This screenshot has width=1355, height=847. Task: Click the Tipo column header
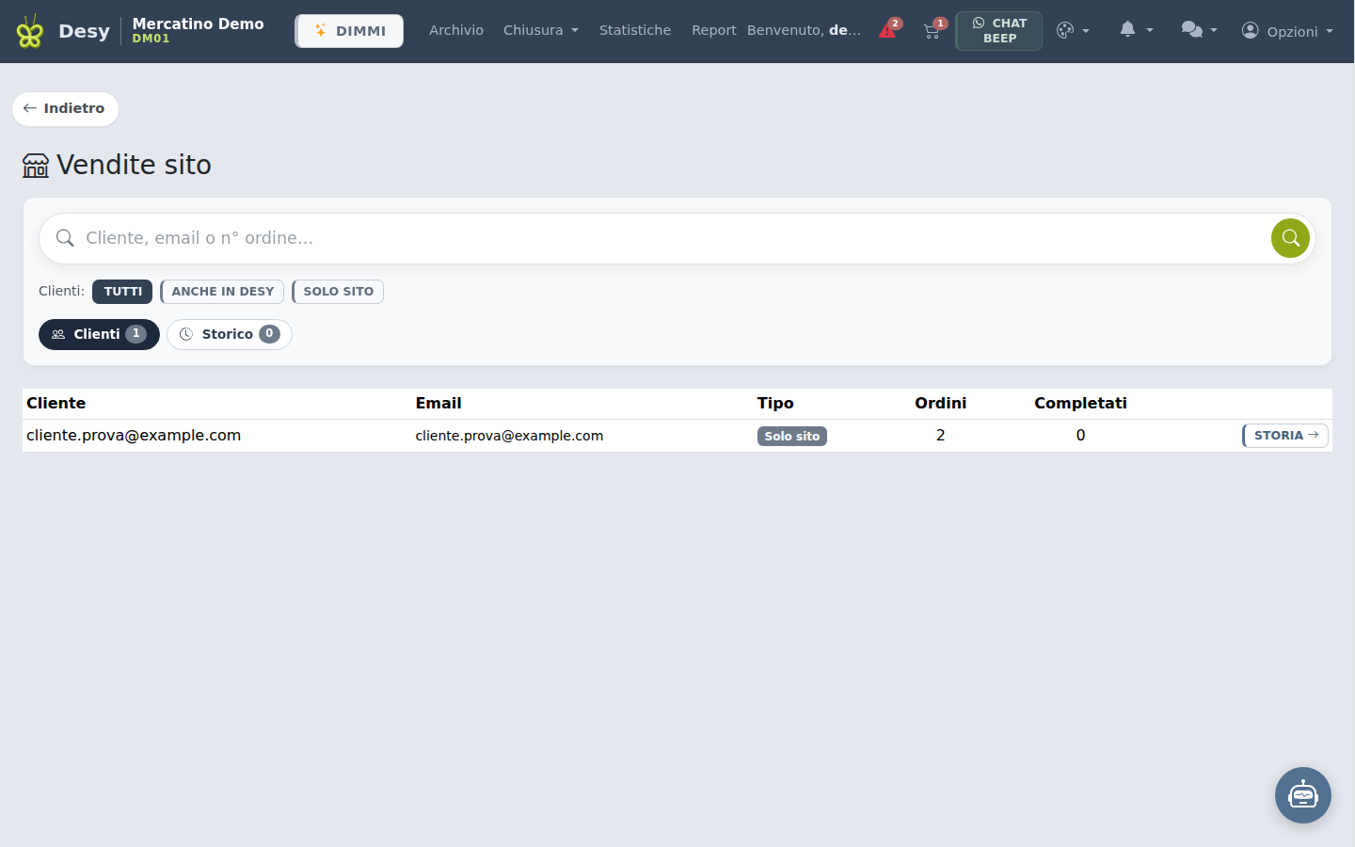775,403
